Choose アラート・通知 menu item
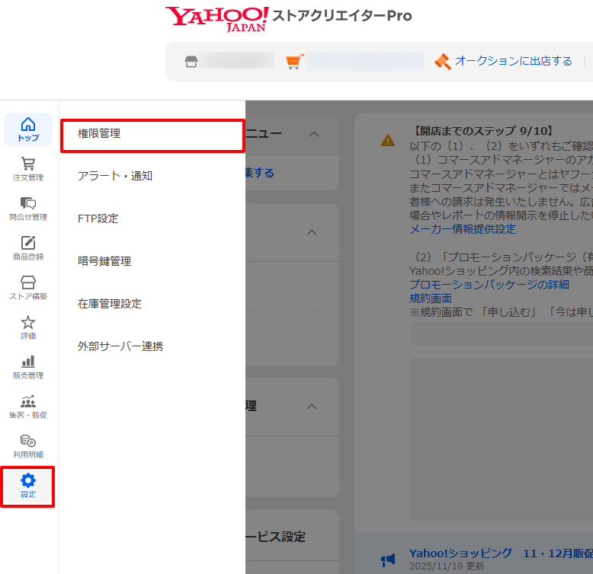 click(115, 176)
